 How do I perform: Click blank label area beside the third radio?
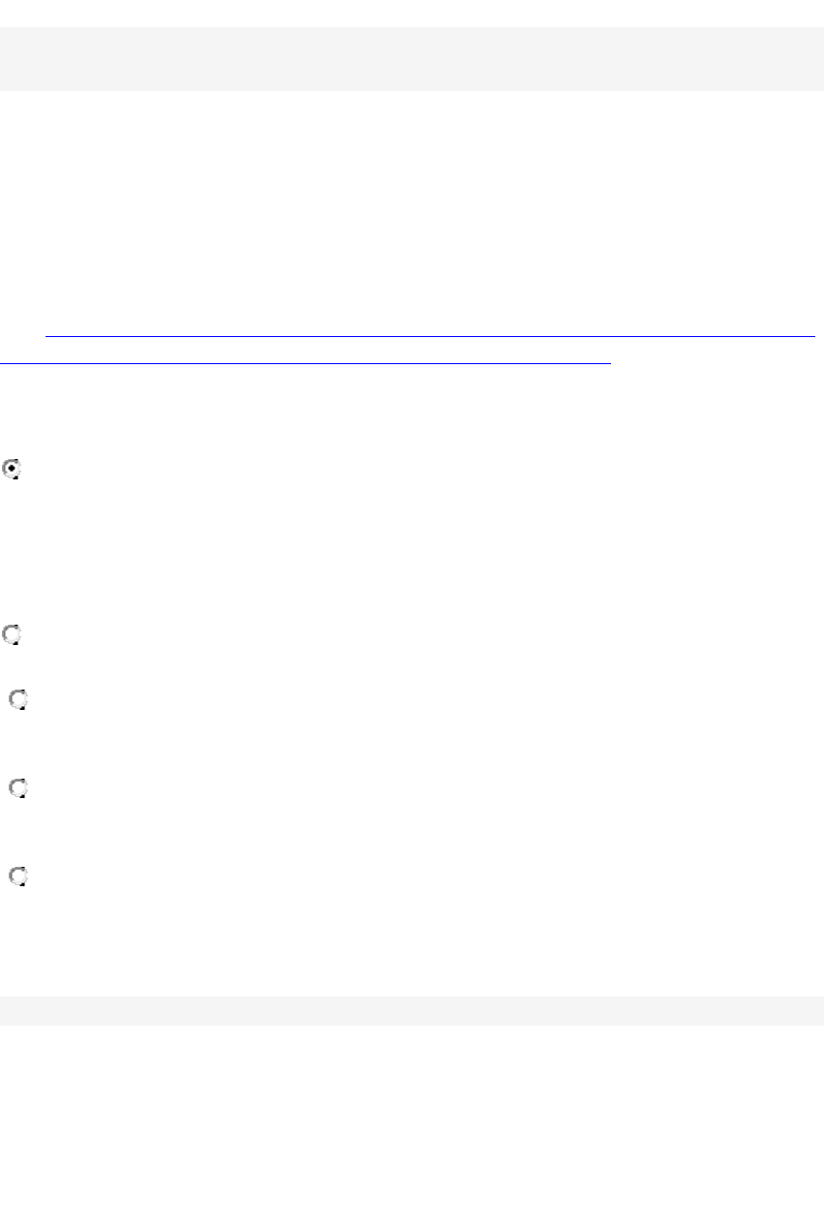pos(194,700)
